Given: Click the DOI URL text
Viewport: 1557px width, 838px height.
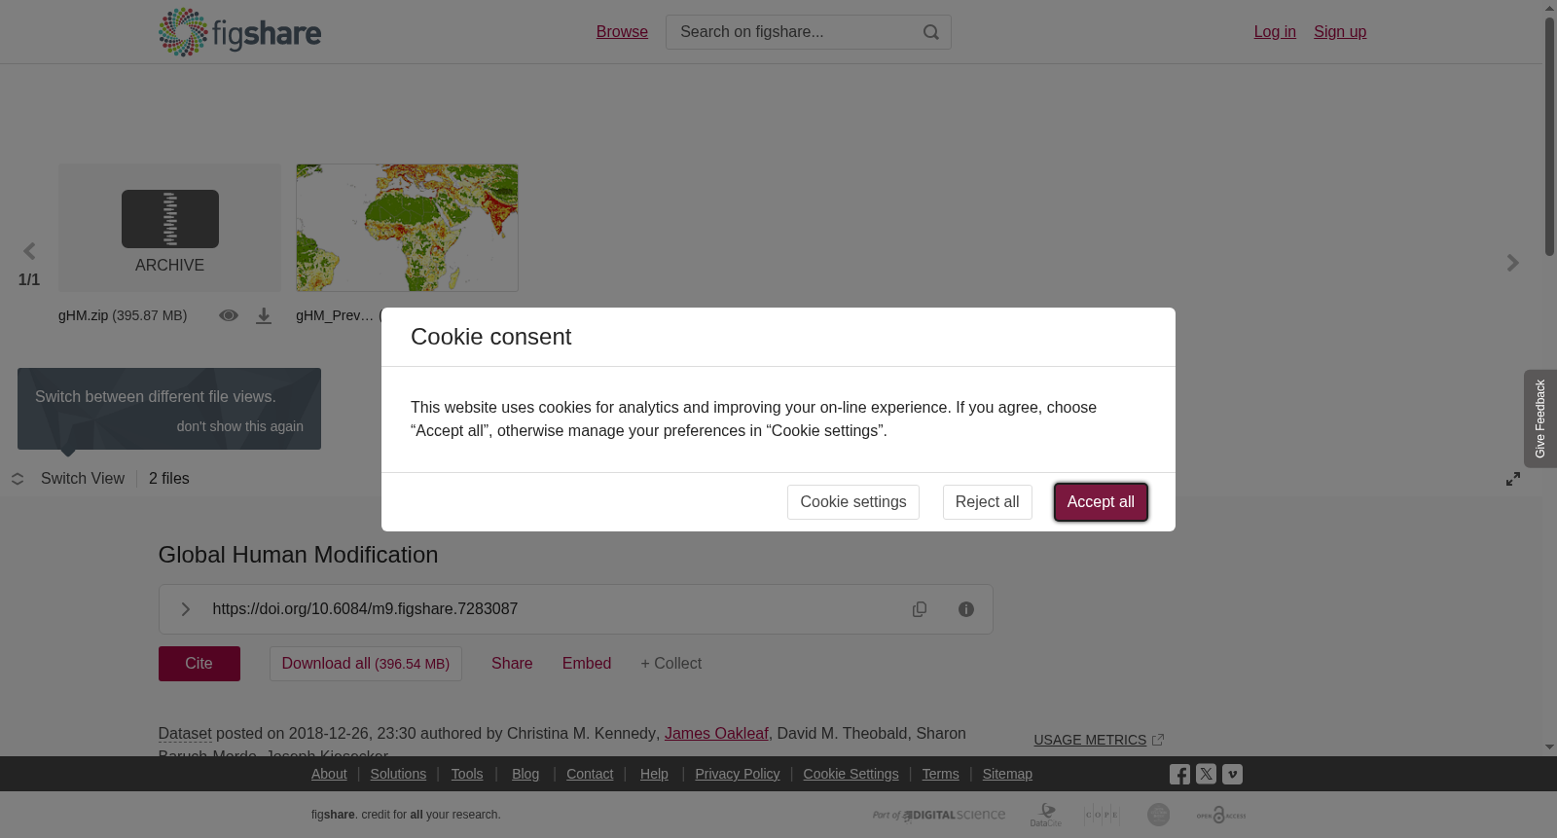Looking at the screenshot, I should [365, 609].
